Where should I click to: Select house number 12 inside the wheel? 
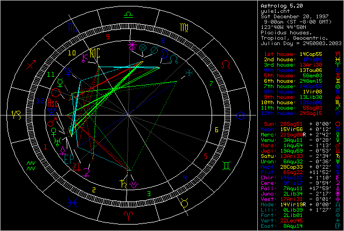tap(40, 100)
